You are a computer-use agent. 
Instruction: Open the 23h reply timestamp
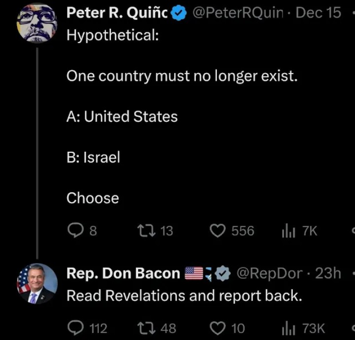328,273
